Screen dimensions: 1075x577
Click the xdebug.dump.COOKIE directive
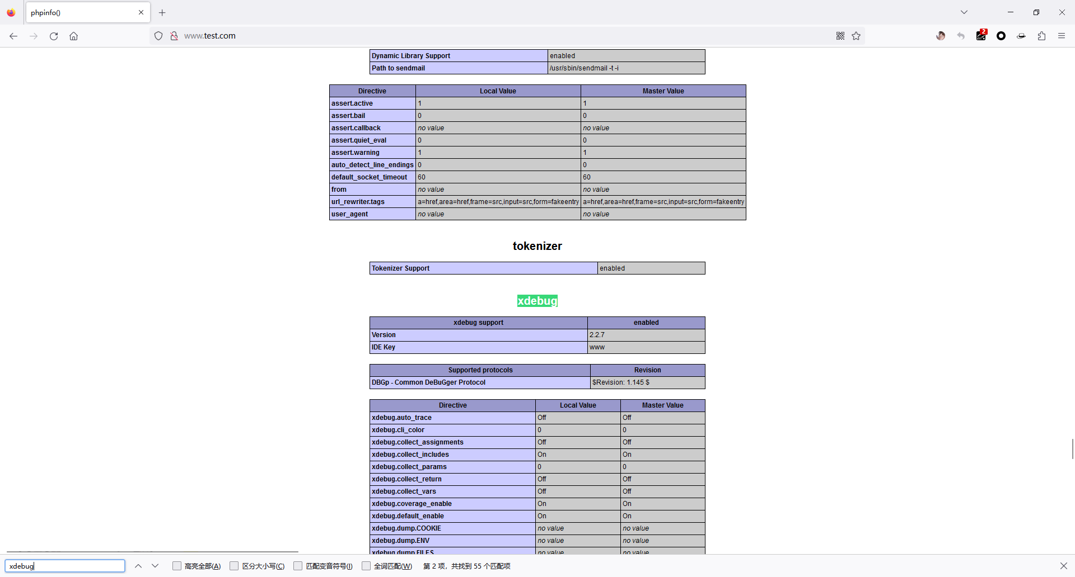[x=406, y=528]
